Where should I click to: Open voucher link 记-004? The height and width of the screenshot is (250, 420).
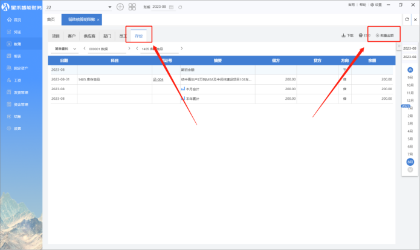(x=158, y=79)
